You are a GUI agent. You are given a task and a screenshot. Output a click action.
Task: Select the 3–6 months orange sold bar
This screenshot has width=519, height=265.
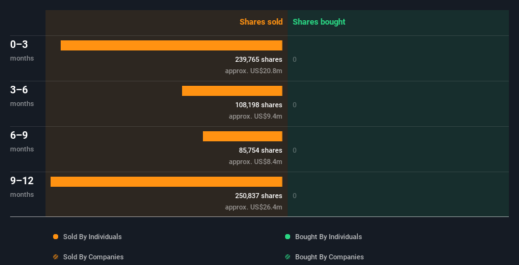[232, 91]
